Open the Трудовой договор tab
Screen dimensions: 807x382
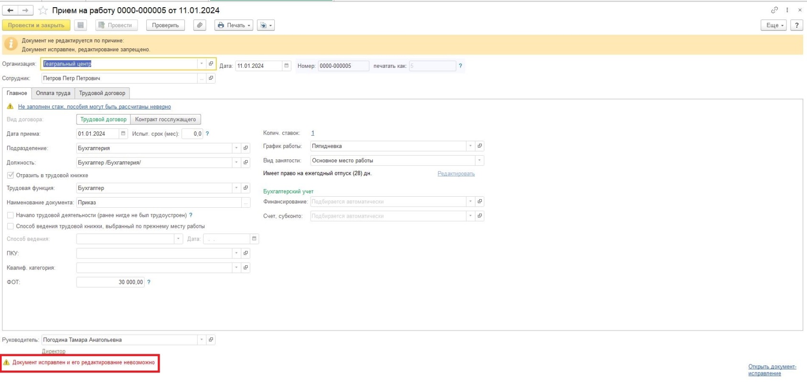pos(102,93)
